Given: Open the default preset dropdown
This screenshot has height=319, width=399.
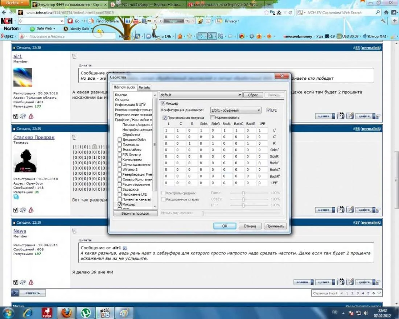Looking at the screenshot, I should pos(201,95).
